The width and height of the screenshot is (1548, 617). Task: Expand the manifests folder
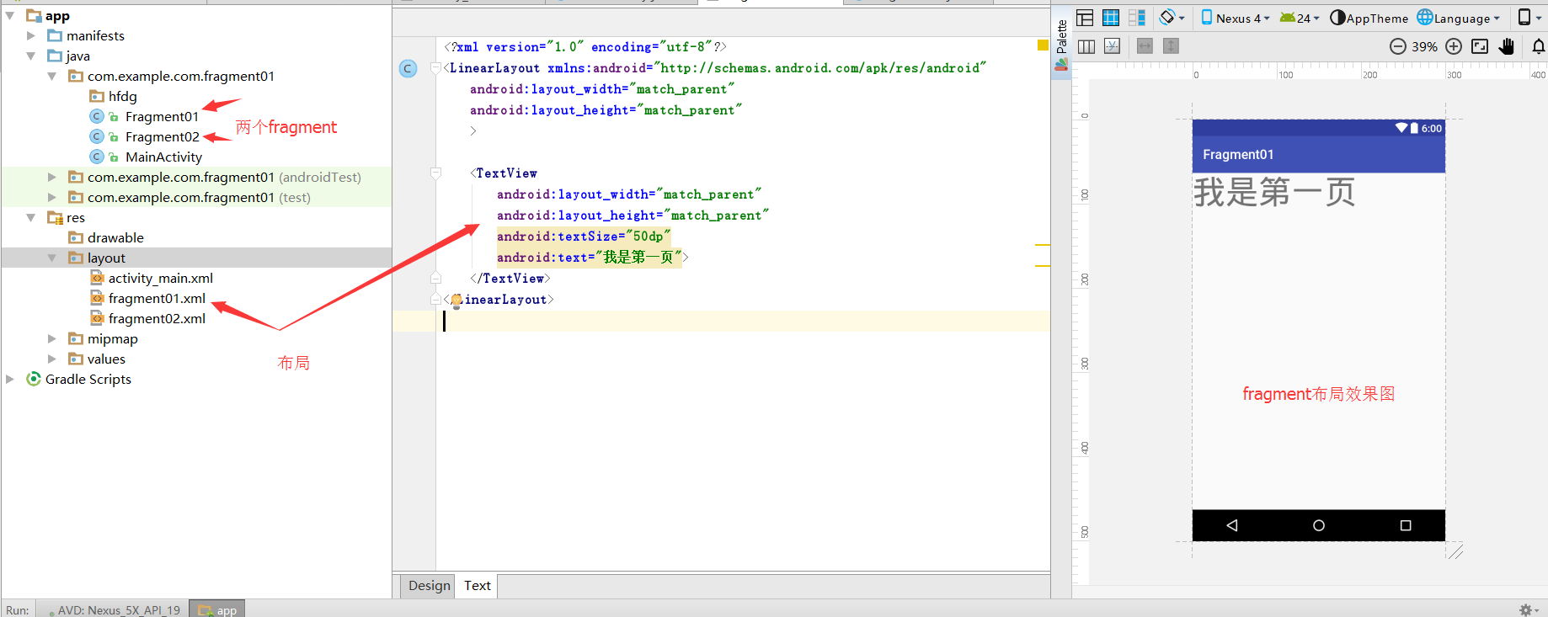point(31,35)
